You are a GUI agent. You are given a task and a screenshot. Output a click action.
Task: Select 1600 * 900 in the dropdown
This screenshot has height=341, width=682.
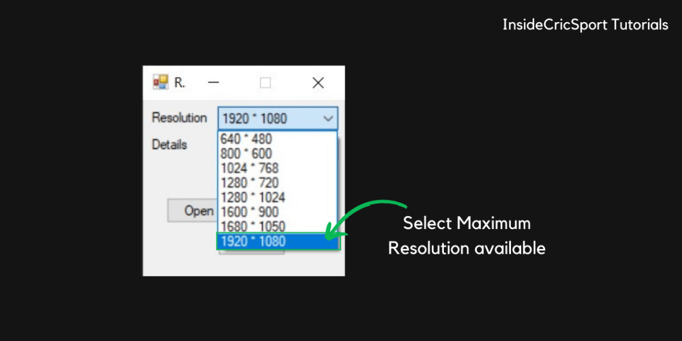pos(249,212)
